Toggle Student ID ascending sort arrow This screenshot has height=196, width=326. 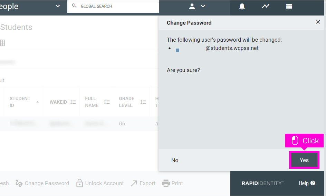pos(37,102)
